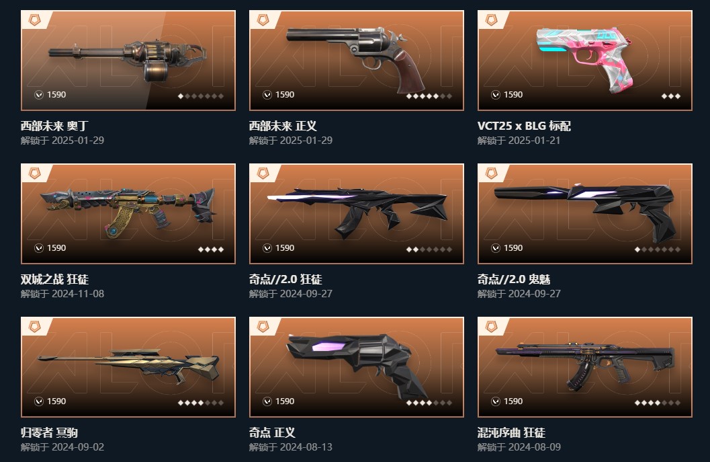Click the tier badge icon on 西部未来 奥丁

[34, 20]
